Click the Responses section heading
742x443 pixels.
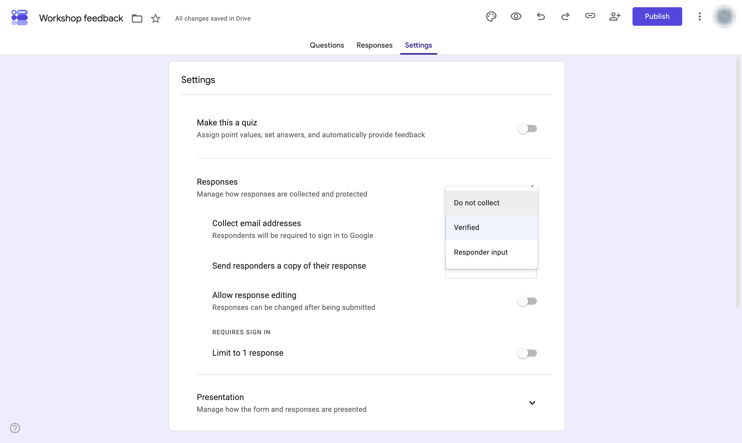pos(217,182)
